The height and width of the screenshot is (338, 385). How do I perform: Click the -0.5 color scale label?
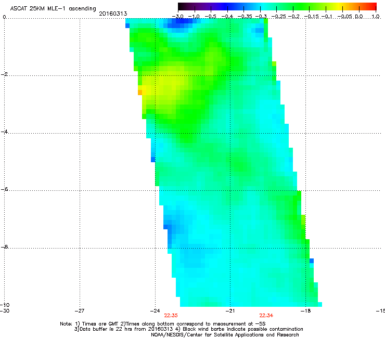click(x=211, y=17)
